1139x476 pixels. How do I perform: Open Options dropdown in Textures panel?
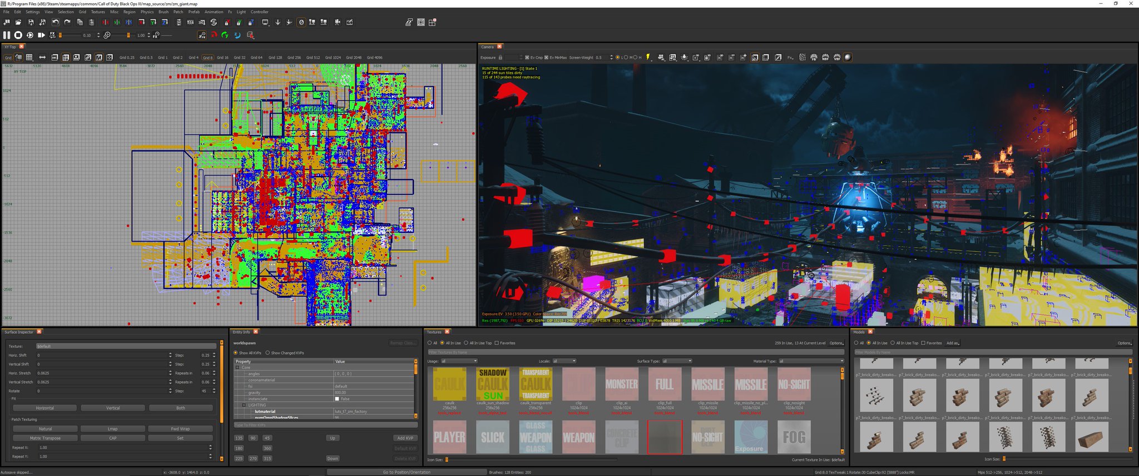(836, 343)
